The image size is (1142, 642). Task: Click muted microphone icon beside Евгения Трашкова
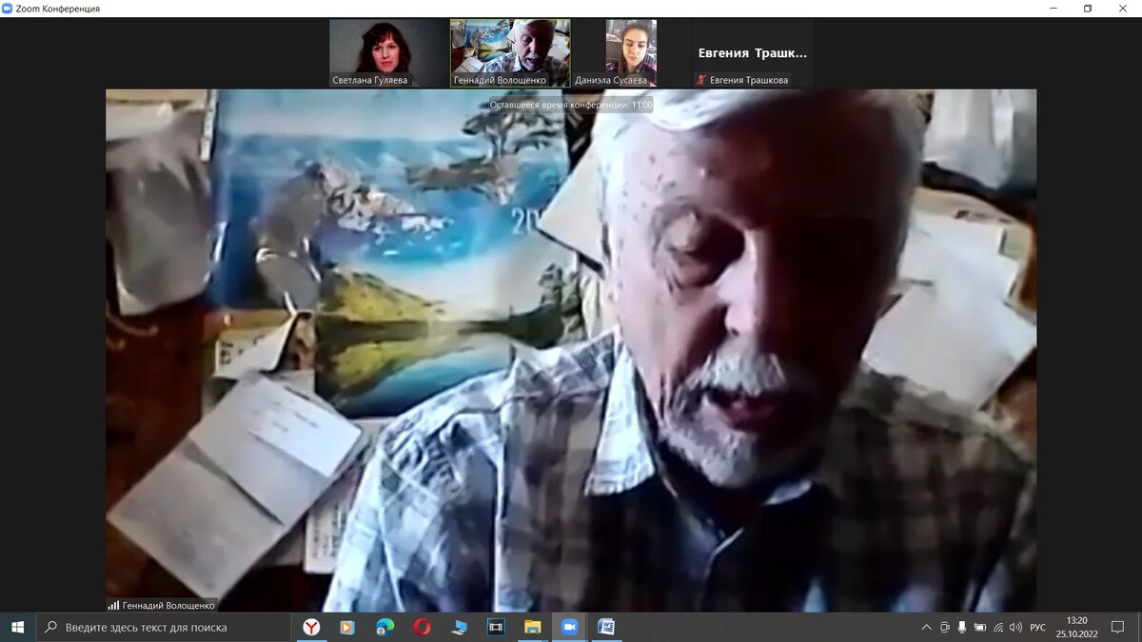coord(701,81)
